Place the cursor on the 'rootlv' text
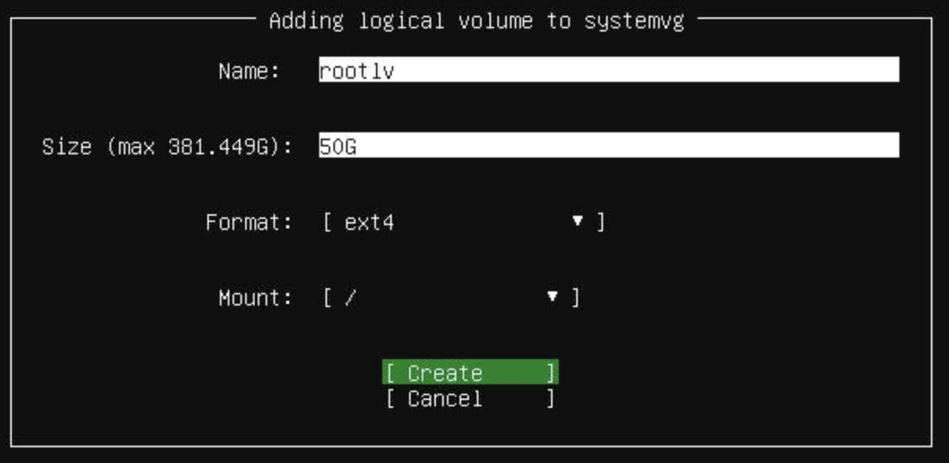Screen dimensions: 949x463 [x=356, y=72]
